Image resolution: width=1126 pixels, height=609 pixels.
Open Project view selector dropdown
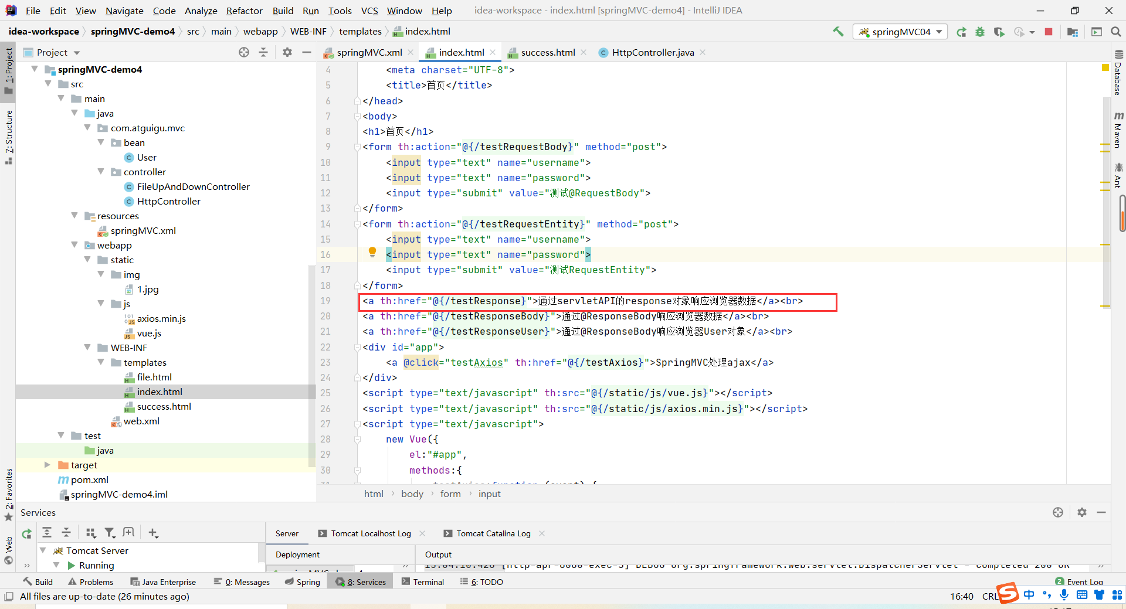[x=52, y=52]
